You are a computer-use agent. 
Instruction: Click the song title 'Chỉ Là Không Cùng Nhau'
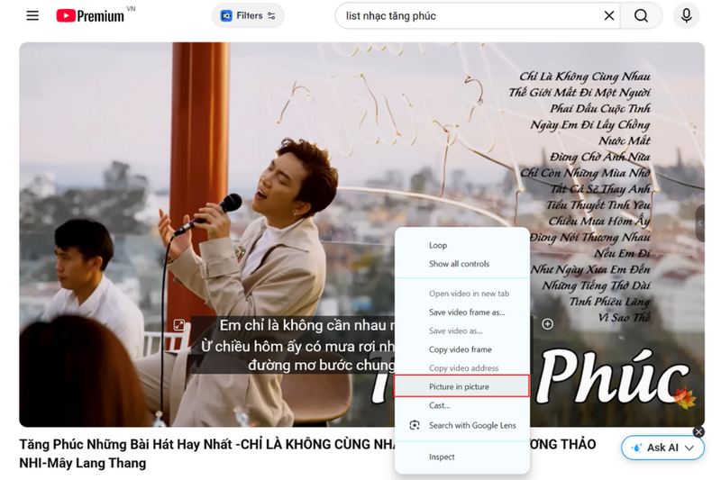coord(585,76)
